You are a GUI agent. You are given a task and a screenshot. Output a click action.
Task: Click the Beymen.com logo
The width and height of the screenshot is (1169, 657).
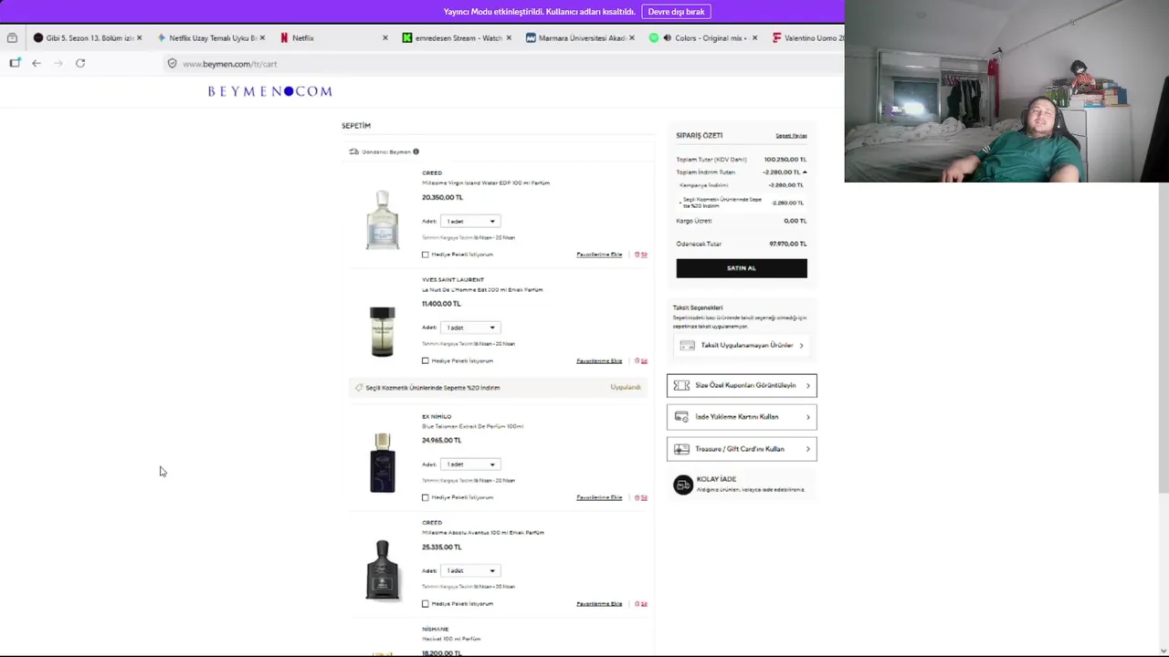pos(269,91)
